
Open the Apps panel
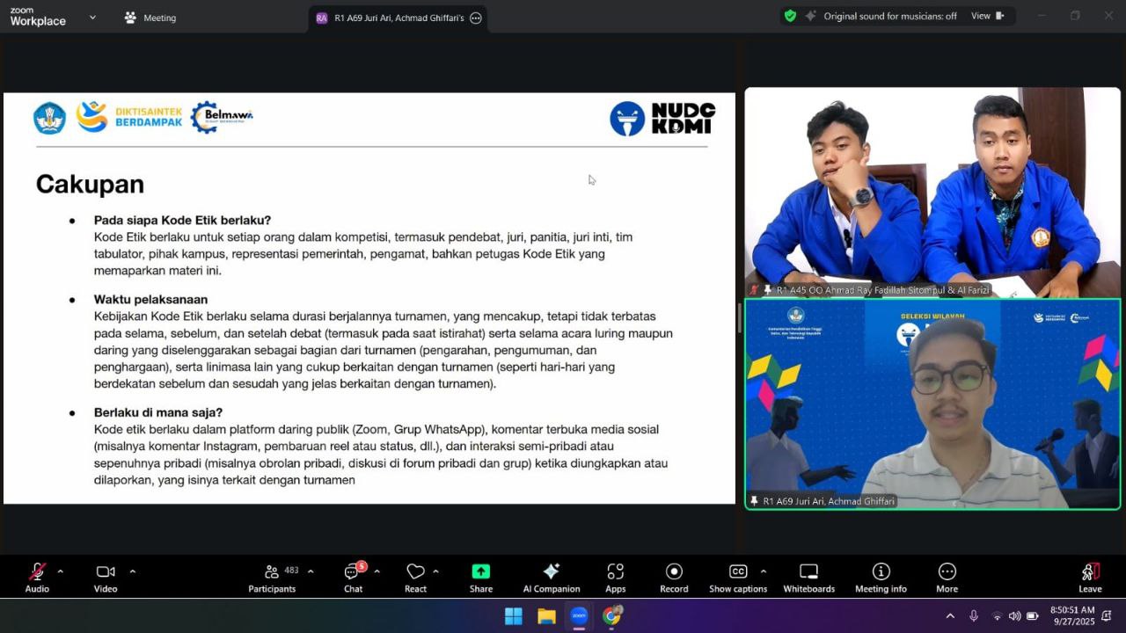pos(616,577)
